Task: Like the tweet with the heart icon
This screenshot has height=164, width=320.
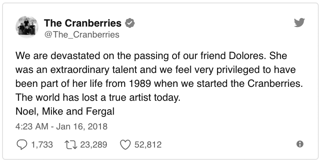Action: coord(125,145)
